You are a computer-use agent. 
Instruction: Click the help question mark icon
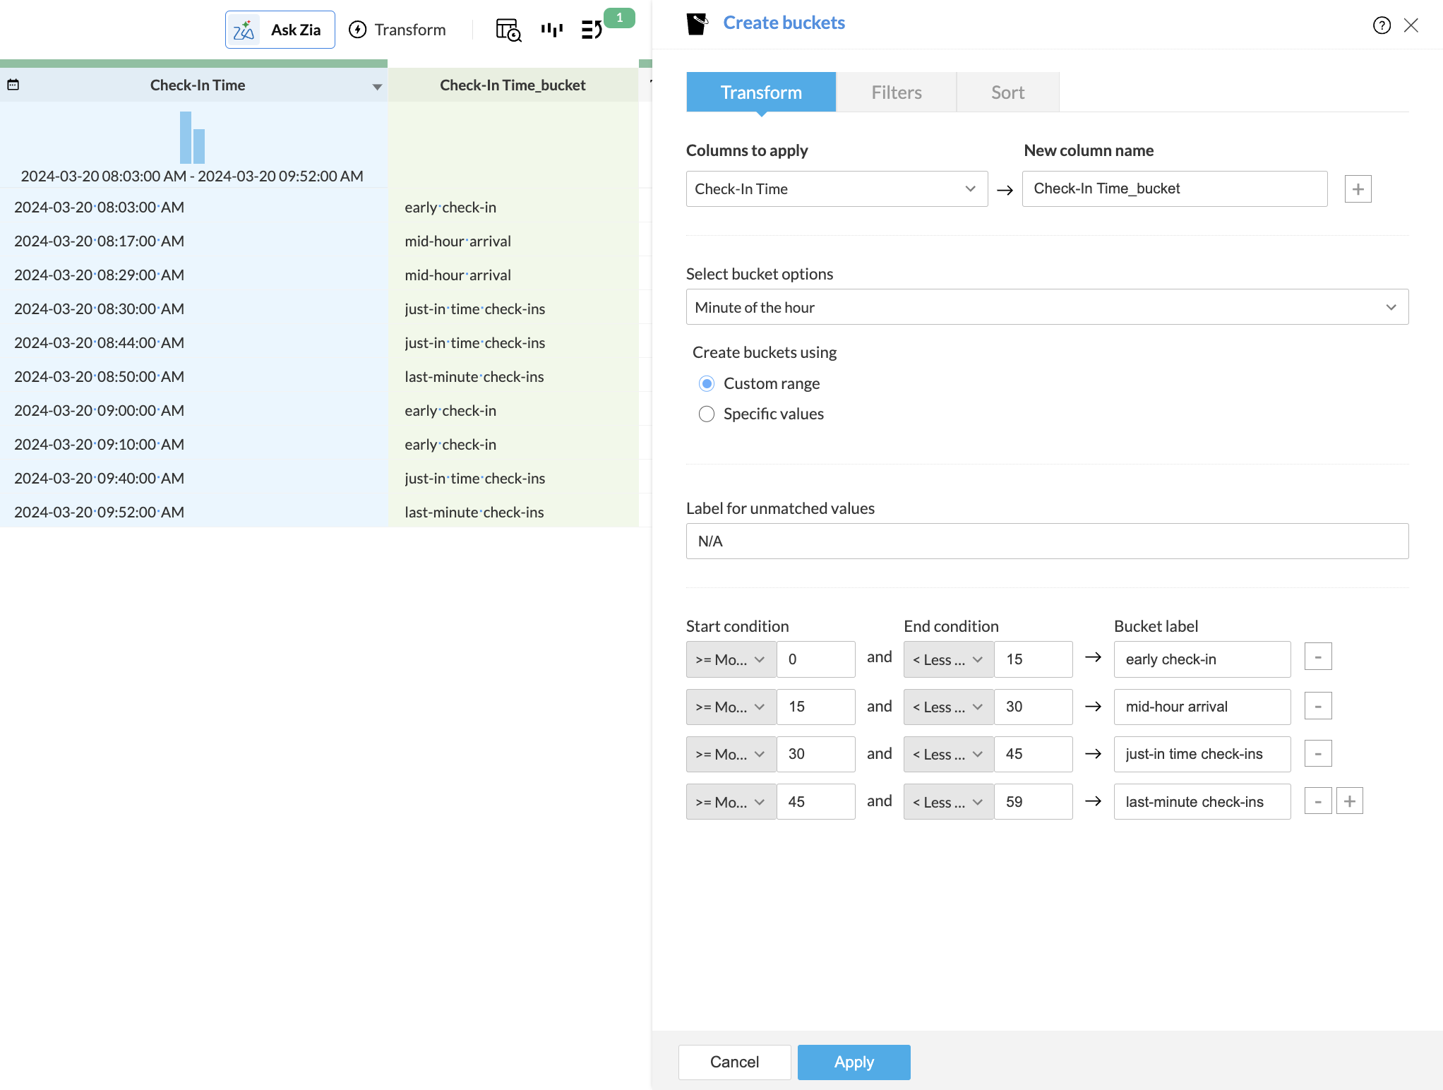point(1382,25)
